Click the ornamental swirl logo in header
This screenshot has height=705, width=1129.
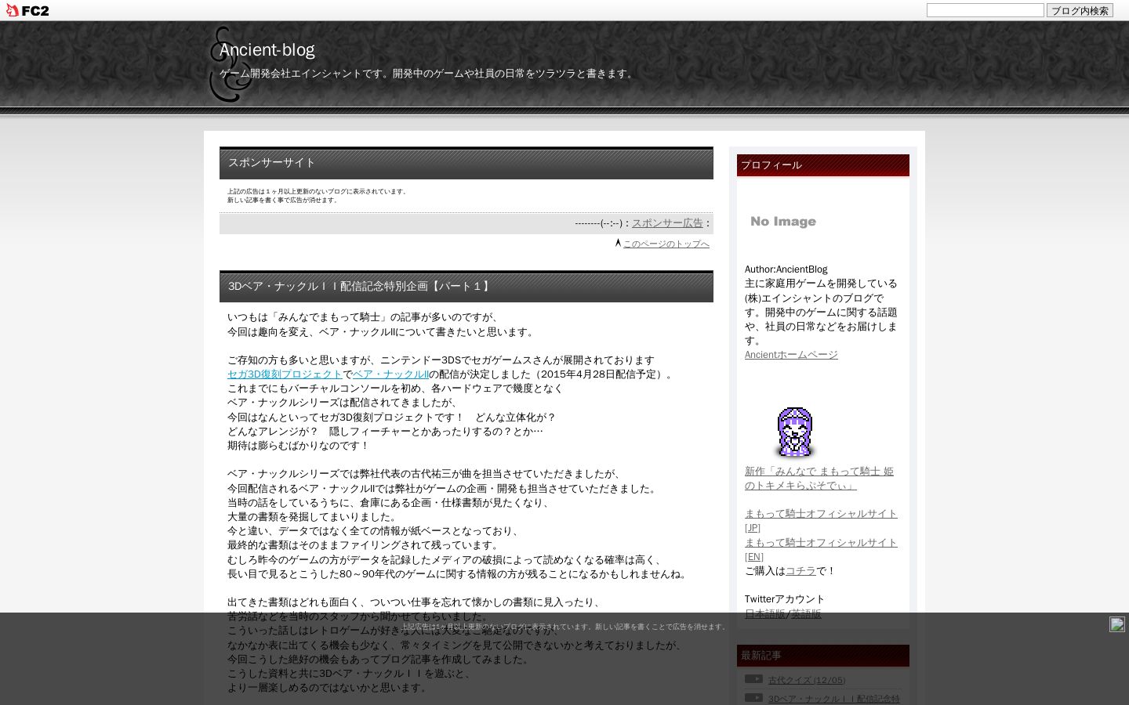point(229,64)
